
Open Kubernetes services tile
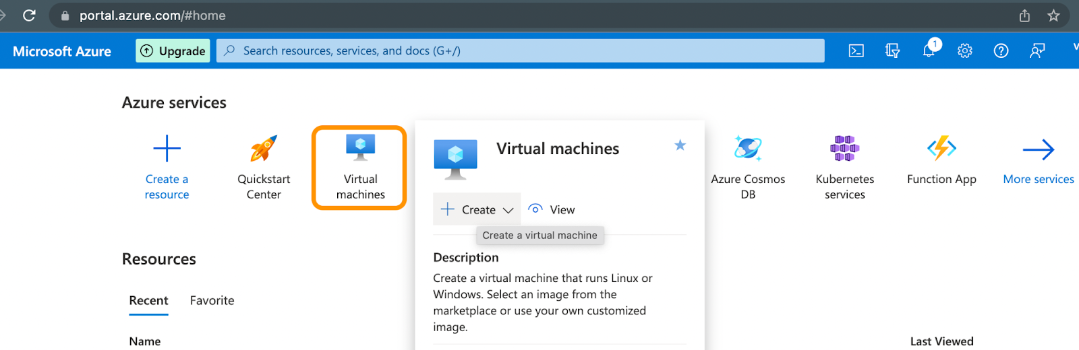(x=845, y=168)
